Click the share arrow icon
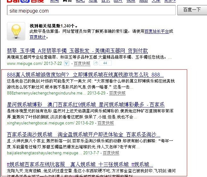Image resolution: width=207 pixels, height=177 pixels. tap(96, 63)
